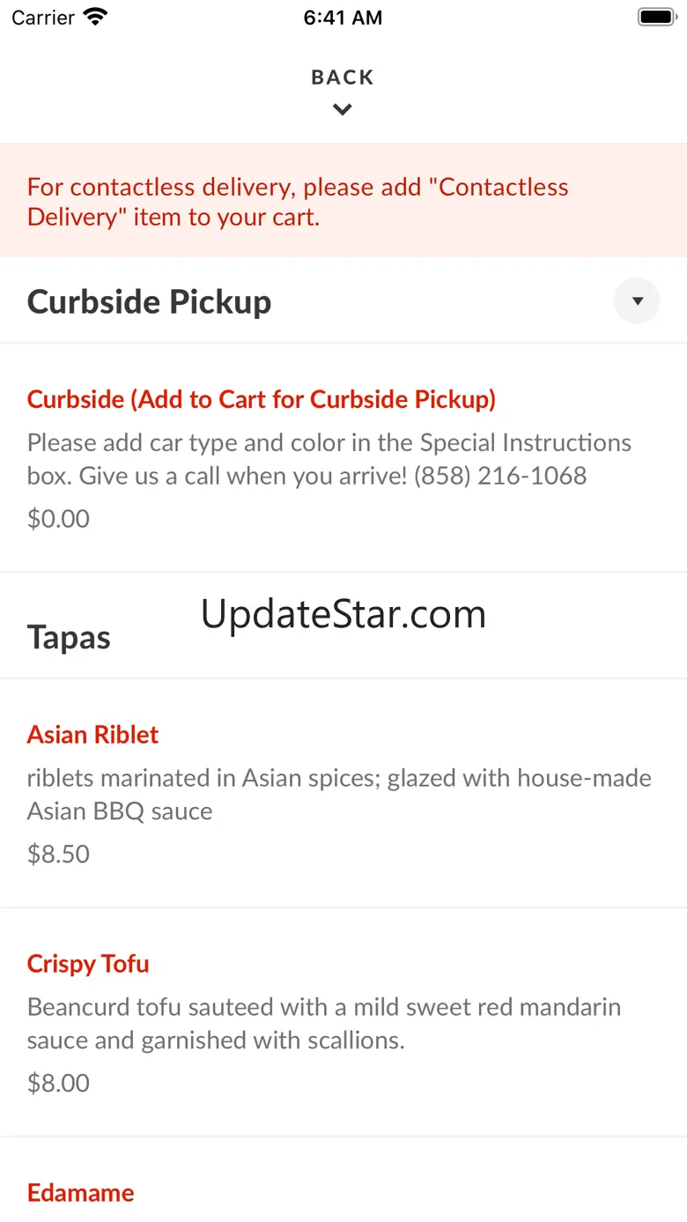Tap the BACK label at top

pyautogui.click(x=343, y=78)
